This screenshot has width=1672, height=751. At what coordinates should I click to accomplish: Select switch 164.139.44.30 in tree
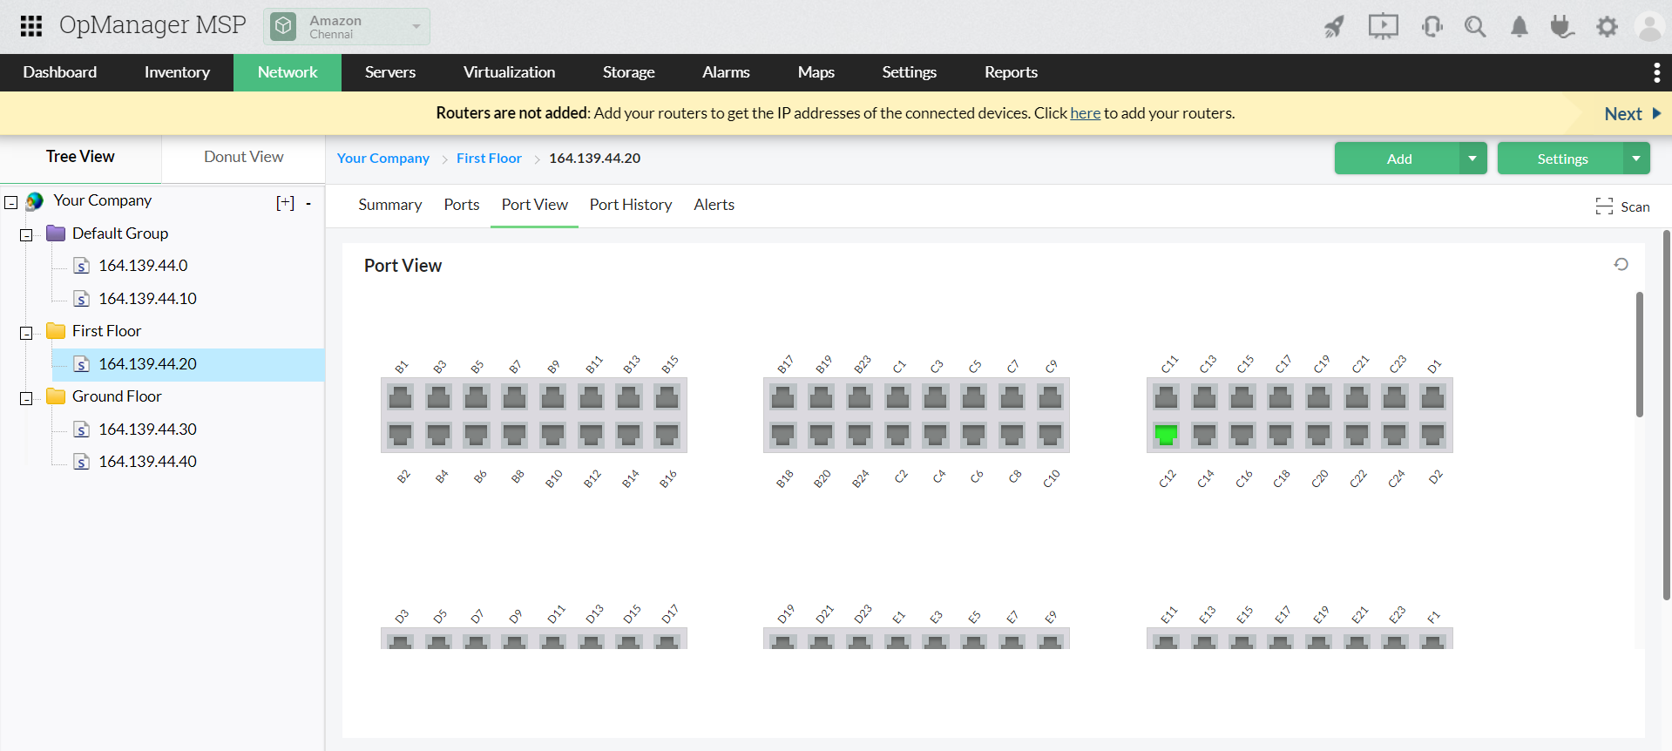(147, 430)
